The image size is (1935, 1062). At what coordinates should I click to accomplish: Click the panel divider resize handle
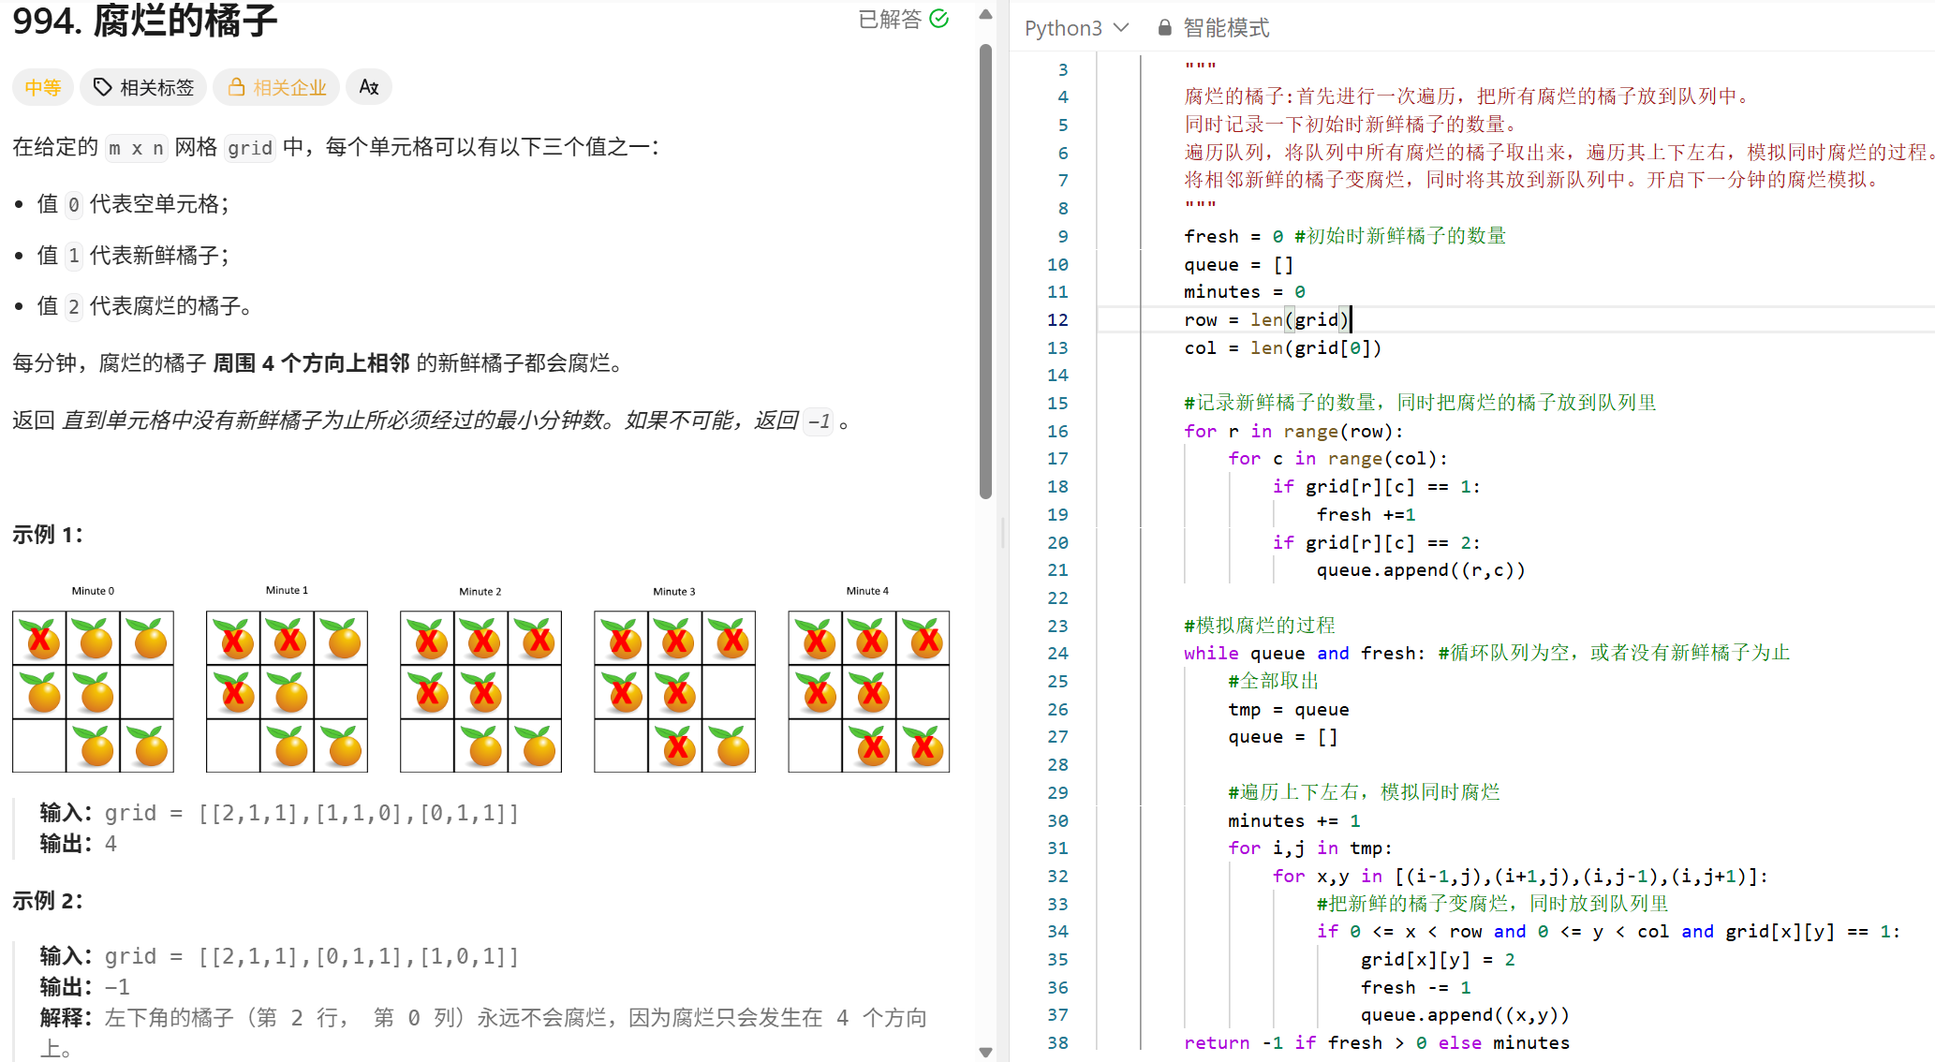[x=1003, y=531]
